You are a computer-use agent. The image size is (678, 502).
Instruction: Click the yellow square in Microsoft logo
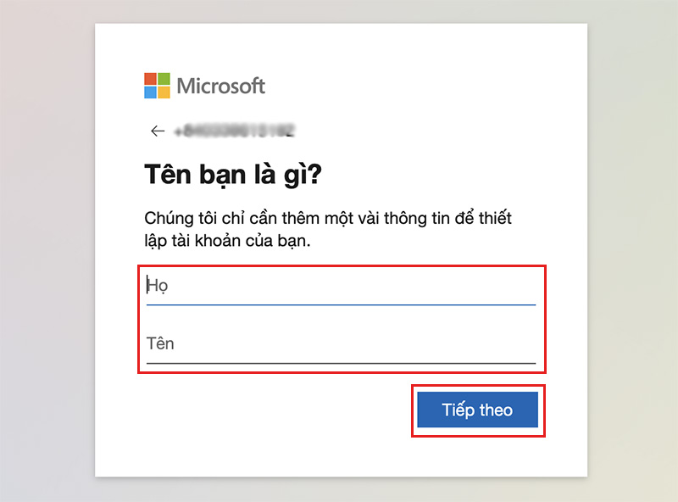coord(164,92)
